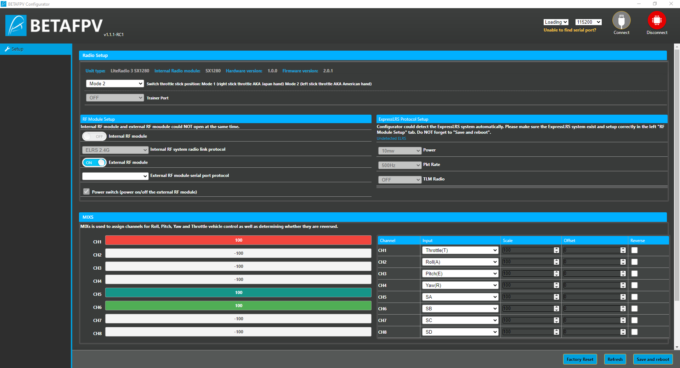Click the red CH1 value bar
Image resolution: width=680 pixels, height=368 pixels.
(x=238, y=240)
